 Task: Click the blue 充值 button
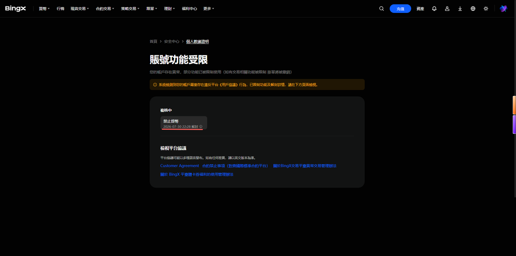click(400, 8)
